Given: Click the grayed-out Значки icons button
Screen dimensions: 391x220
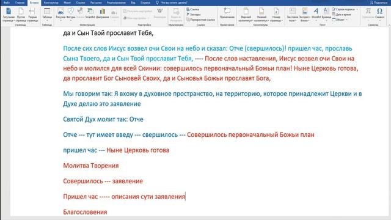Looking at the screenshot, I should pyautogui.click(x=80, y=13).
